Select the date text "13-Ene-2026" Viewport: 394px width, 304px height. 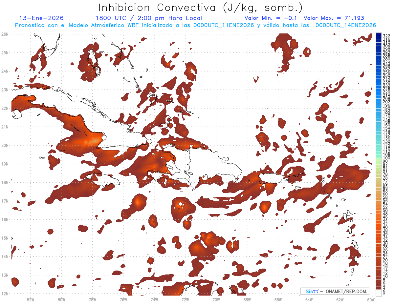tap(41, 18)
